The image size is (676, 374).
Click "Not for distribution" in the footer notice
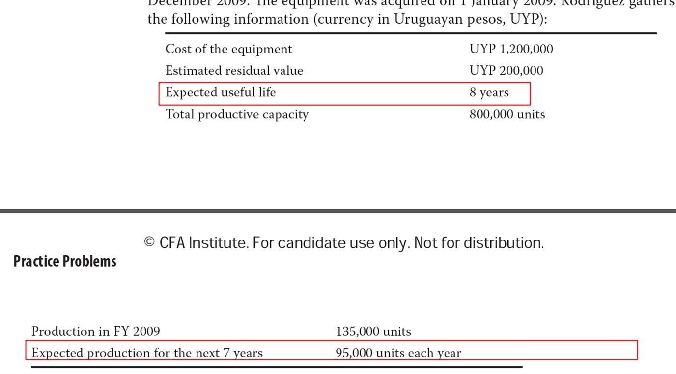(x=479, y=243)
